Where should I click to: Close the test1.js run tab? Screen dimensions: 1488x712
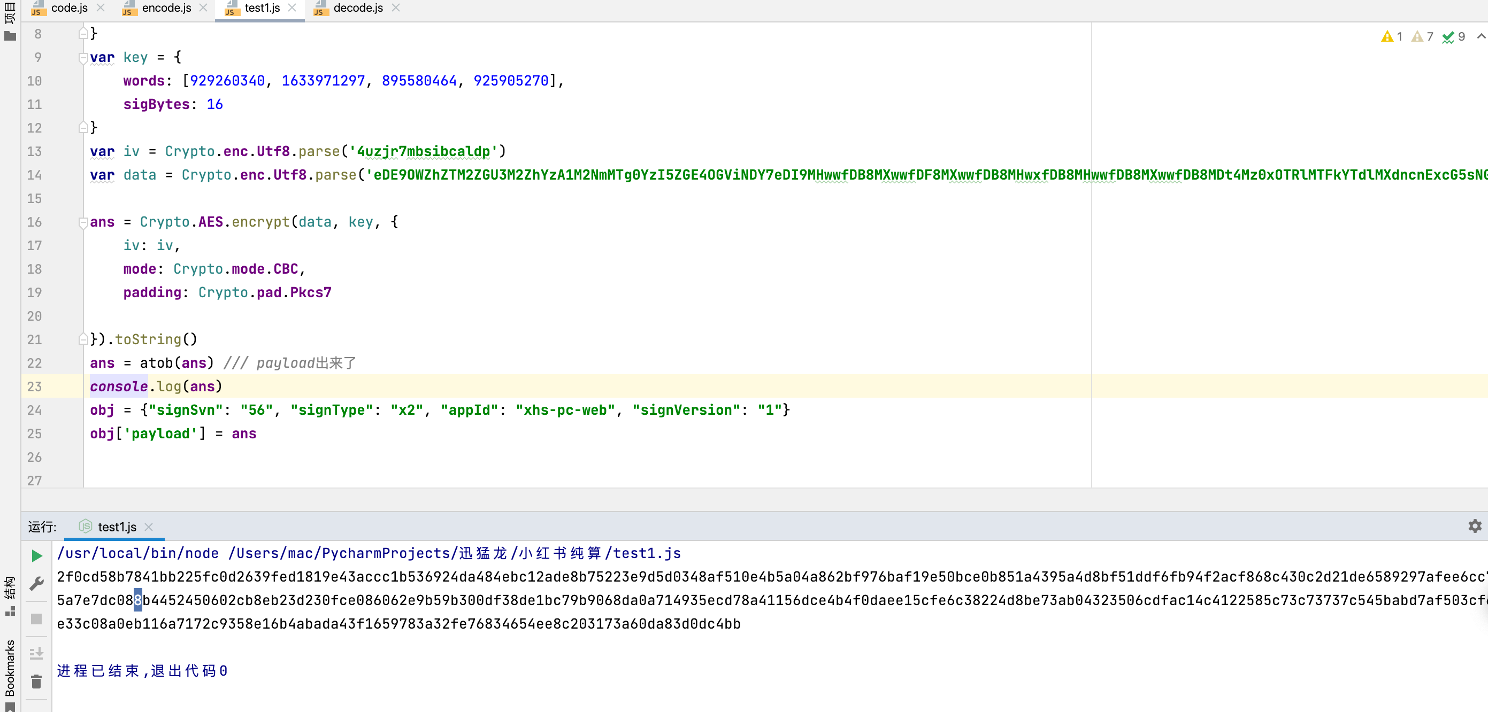(x=149, y=527)
